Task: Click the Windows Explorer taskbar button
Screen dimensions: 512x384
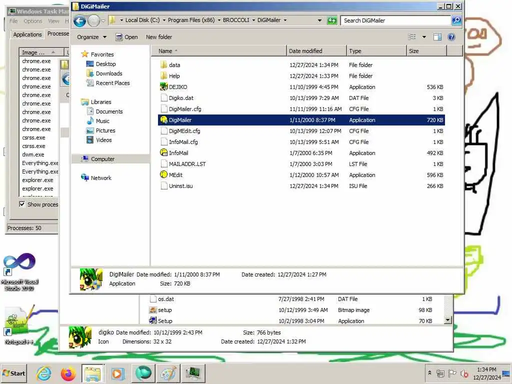Action: [93, 373]
